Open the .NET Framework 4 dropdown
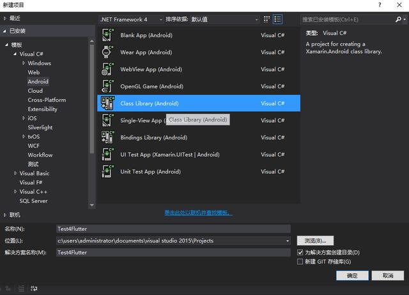The width and height of the screenshot is (409, 295). coord(131,19)
